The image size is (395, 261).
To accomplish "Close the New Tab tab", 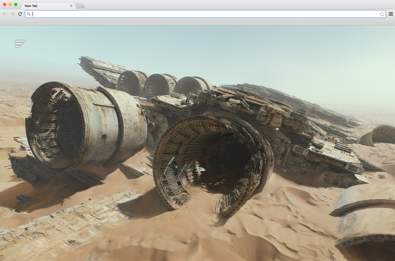I will 71,6.
